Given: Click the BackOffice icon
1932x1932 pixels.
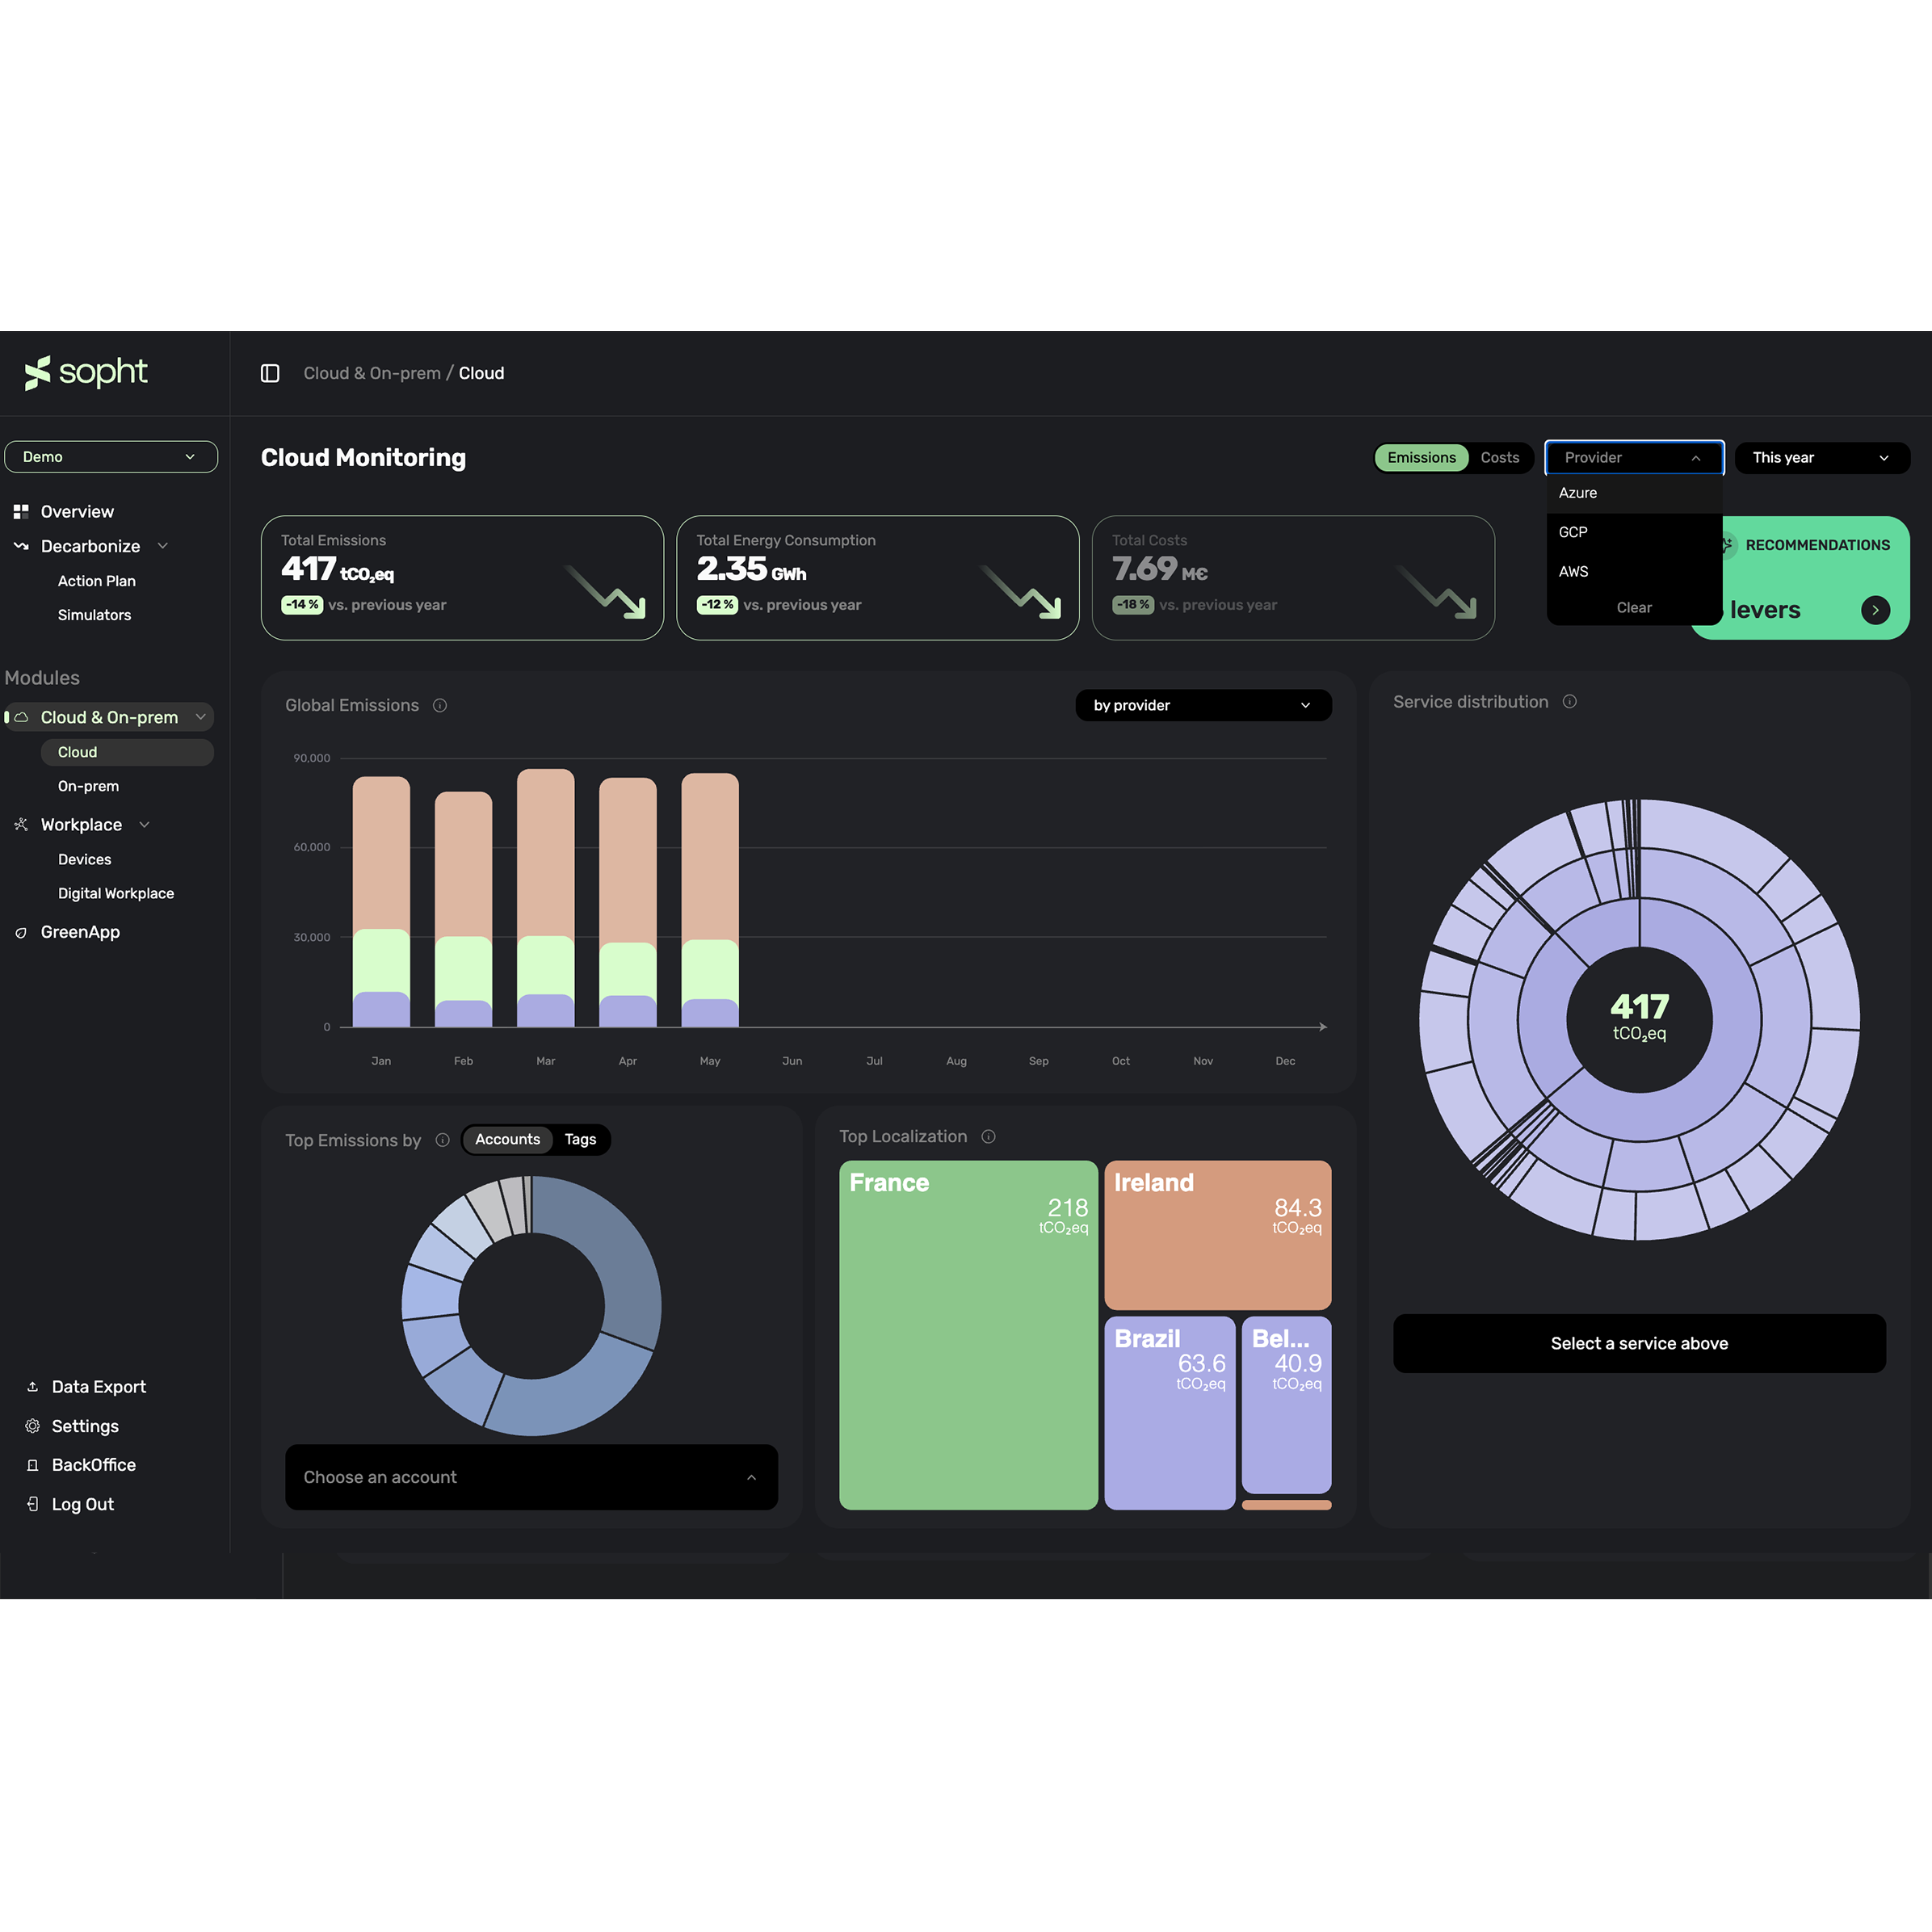Looking at the screenshot, I should pos(32,1465).
